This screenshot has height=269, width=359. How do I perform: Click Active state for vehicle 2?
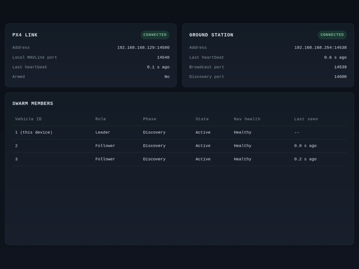coord(203,146)
